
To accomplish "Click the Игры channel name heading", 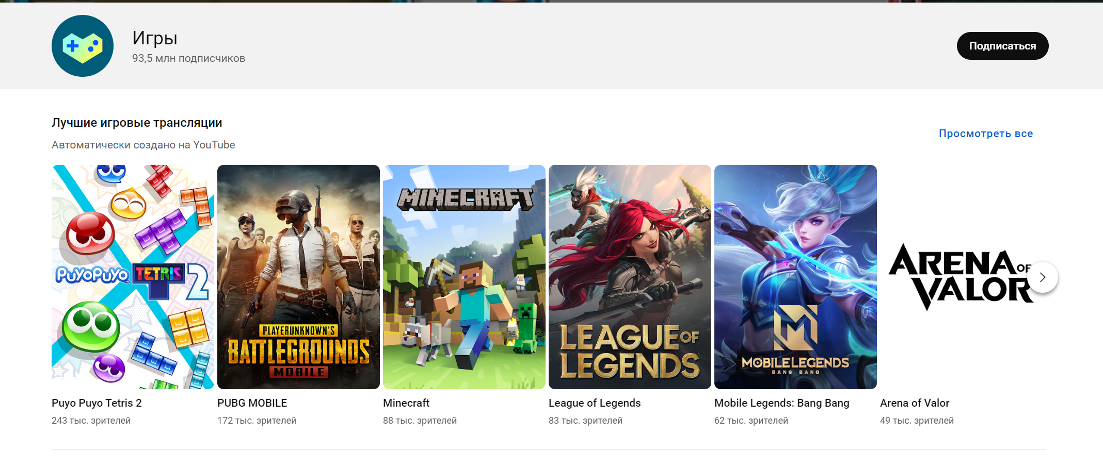I will point(155,38).
